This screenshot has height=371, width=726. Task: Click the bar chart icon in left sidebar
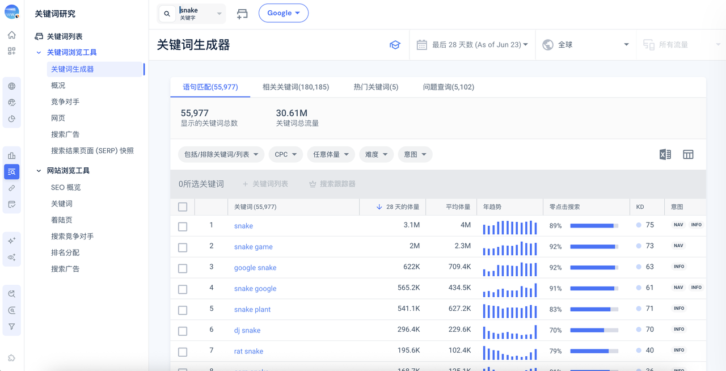12,155
